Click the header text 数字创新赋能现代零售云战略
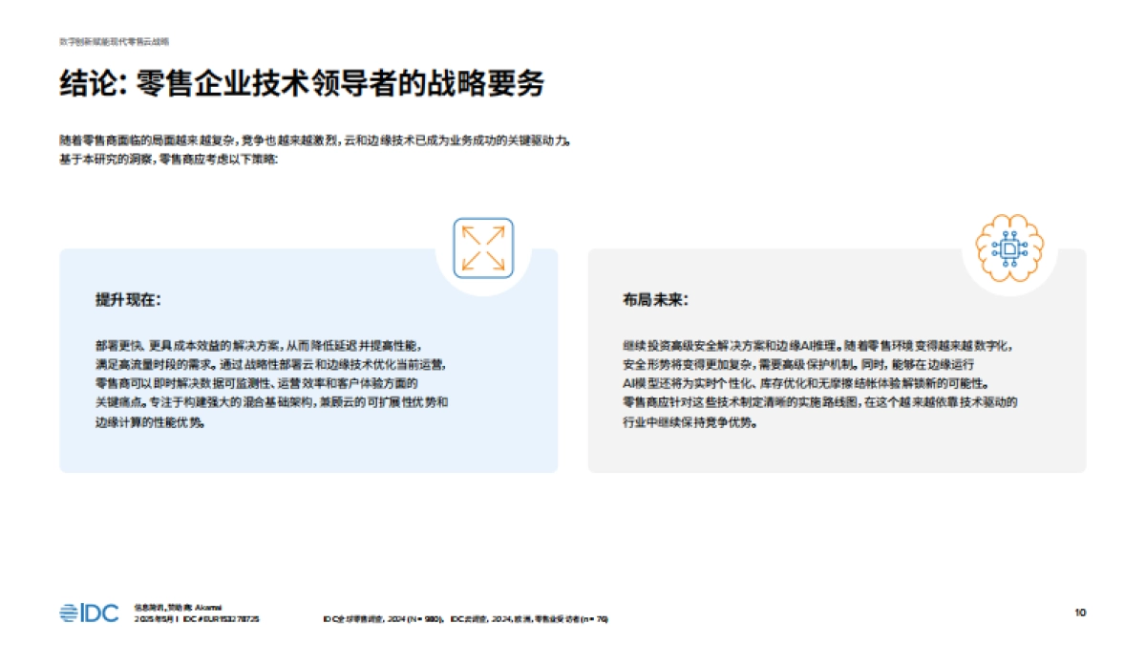Viewport: 1146px width, 645px height. point(113,42)
